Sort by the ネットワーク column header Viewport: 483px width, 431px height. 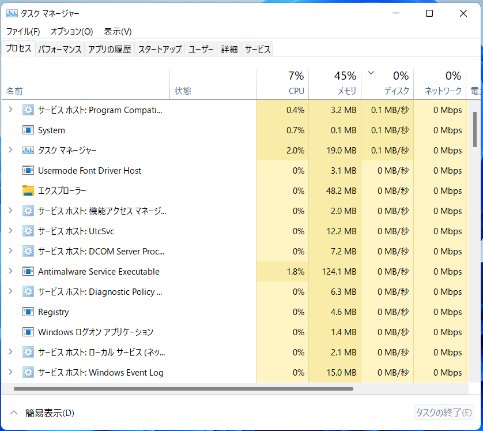[440, 84]
